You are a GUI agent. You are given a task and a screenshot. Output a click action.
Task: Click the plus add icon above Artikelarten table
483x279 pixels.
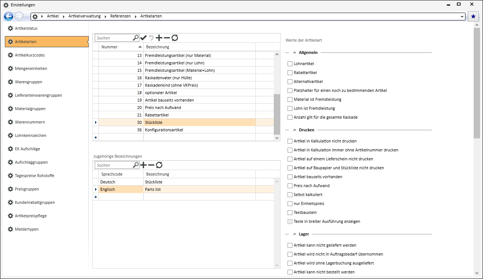pyautogui.click(x=159, y=38)
